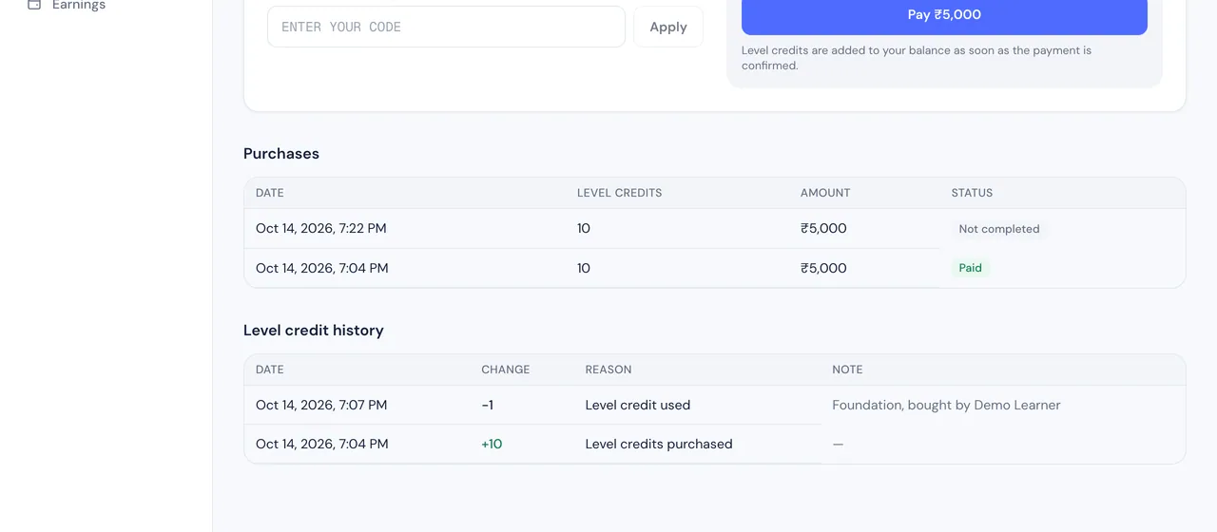1217x532 pixels.
Task: Select amount ₹5,000 in Paid row
Action: (823, 269)
